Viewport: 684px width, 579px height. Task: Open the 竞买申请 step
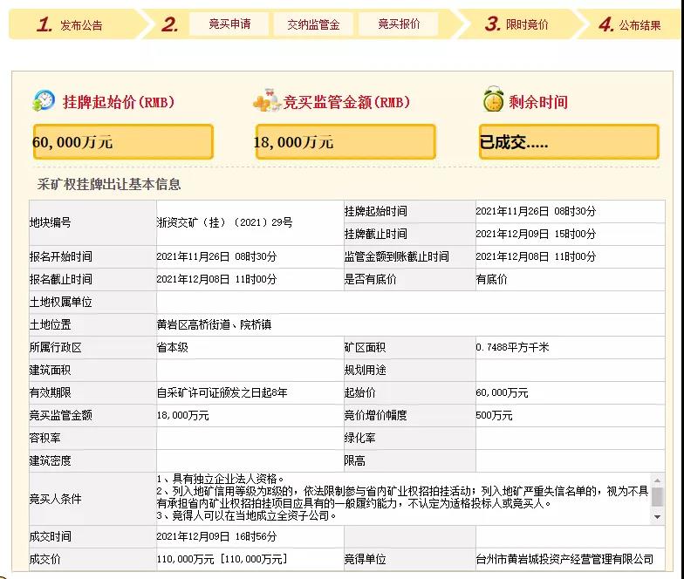pos(229,24)
